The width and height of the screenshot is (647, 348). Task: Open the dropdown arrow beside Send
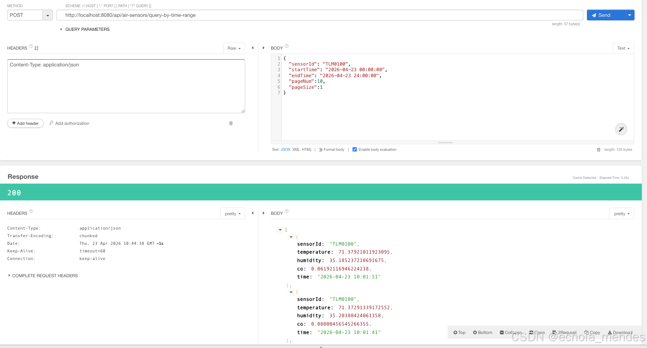pyautogui.click(x=630, y=15)
